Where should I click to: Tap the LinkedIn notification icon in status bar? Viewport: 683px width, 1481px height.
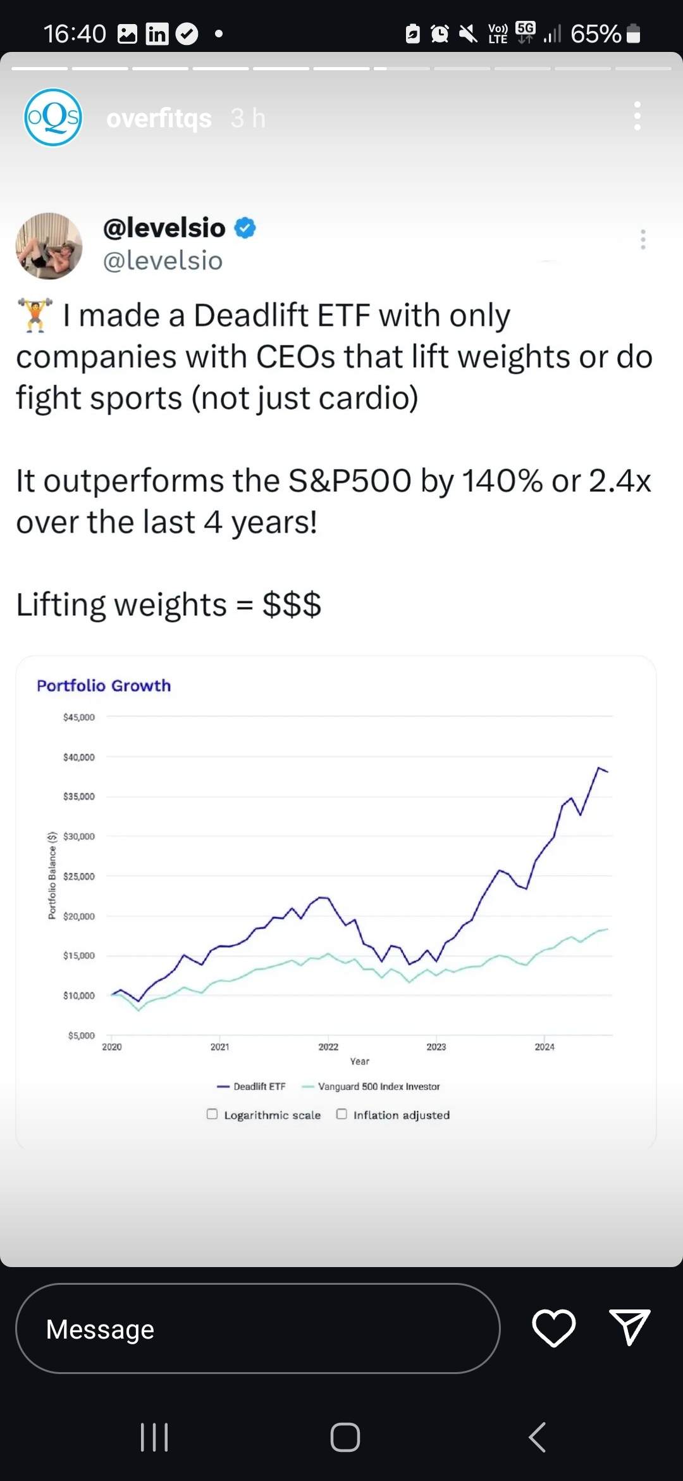157,34
